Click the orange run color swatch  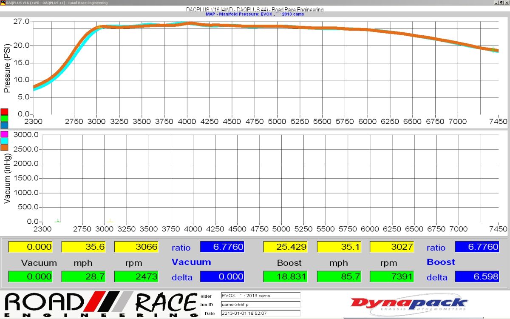click(4, 147)
